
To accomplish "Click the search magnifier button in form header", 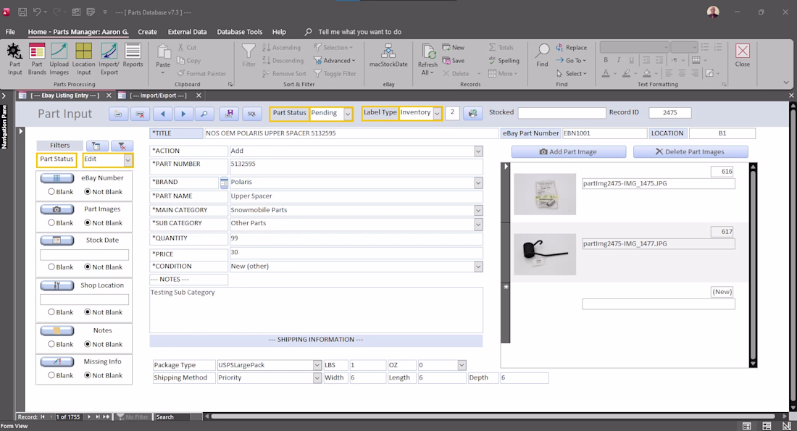I will click(204, 114).
